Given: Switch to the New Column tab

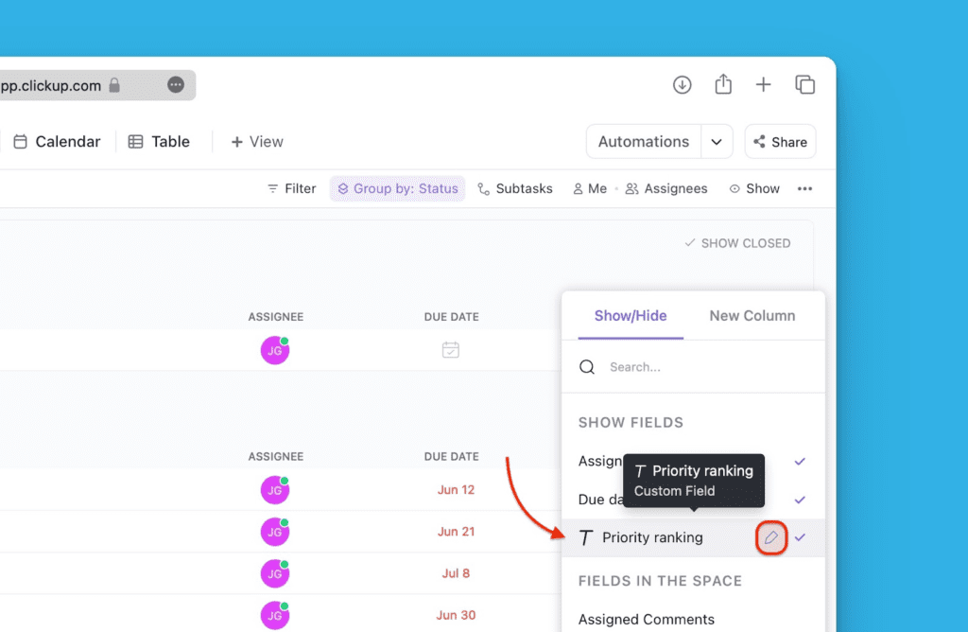Looking at the screenshot, I should tap(752, 316).
